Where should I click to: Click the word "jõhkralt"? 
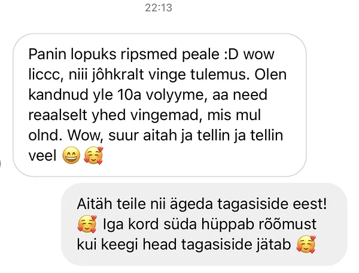coord(118,75)
